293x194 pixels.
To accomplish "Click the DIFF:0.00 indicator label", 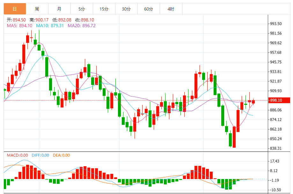I will pos(40,155).
